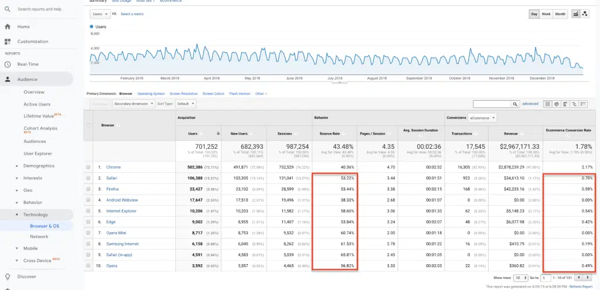Switch to the line chart view icon
Image resolution: width=600 pixels, height=290 pixels.
[575, 14]
